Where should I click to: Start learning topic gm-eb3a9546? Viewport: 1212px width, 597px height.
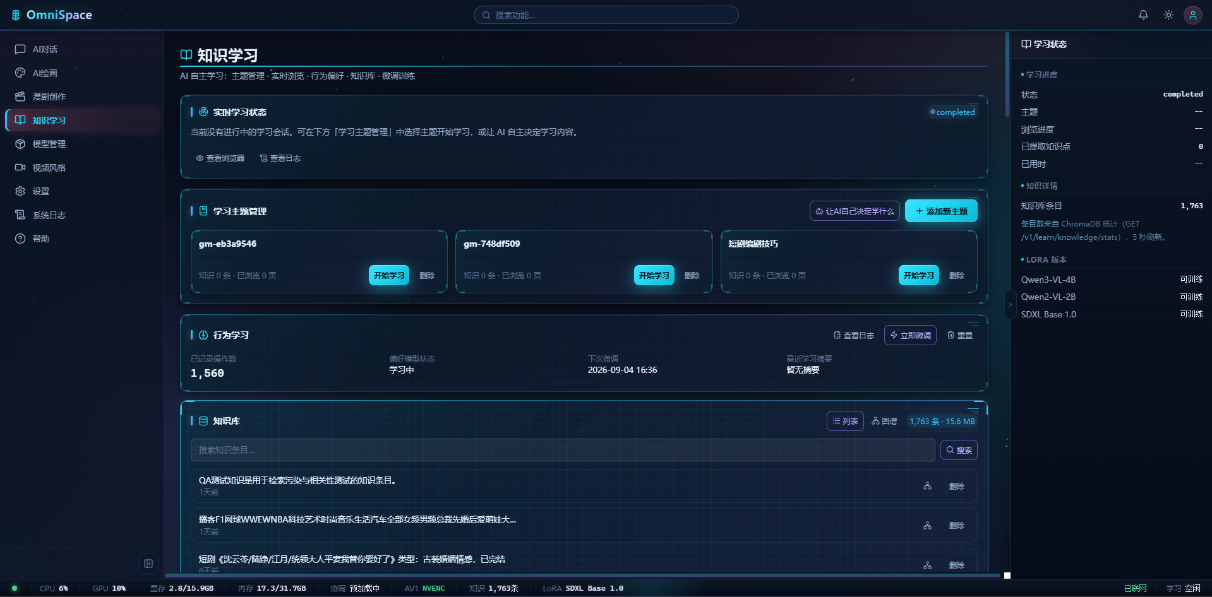(389, 275)
